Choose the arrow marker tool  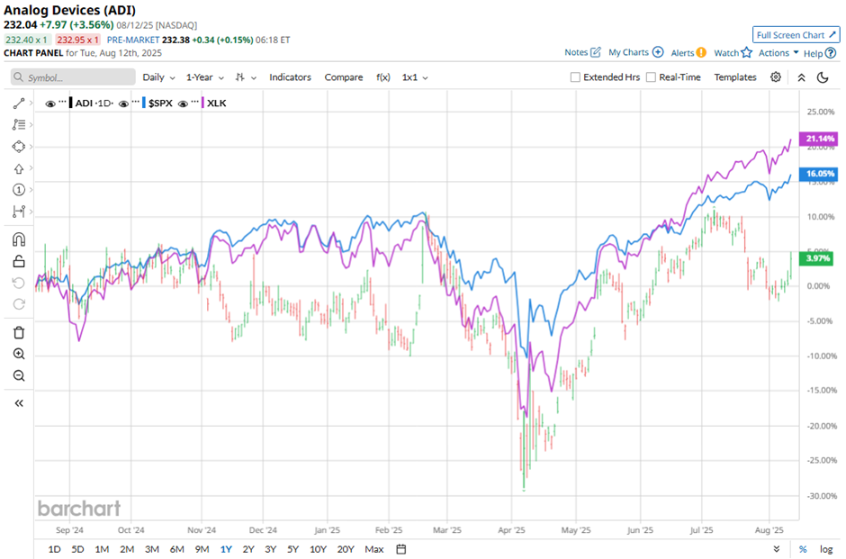[x=19, y=168]
